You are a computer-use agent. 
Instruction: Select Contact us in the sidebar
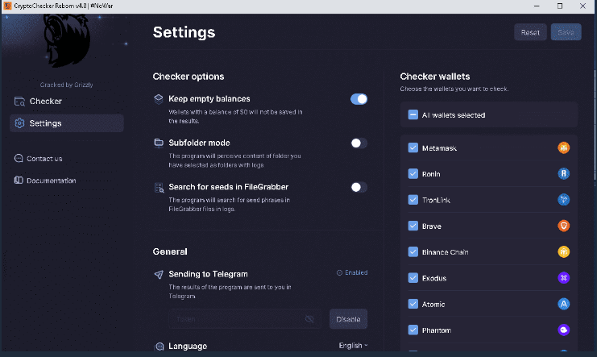coord(44,159)
